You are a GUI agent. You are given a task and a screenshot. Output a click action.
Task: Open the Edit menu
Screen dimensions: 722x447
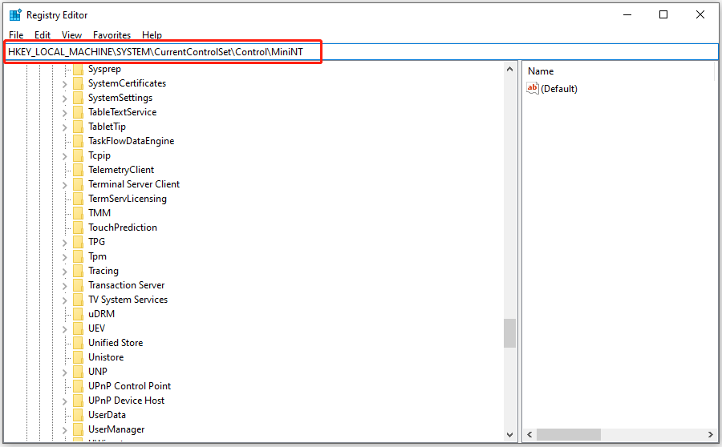[x=43, y=35]
